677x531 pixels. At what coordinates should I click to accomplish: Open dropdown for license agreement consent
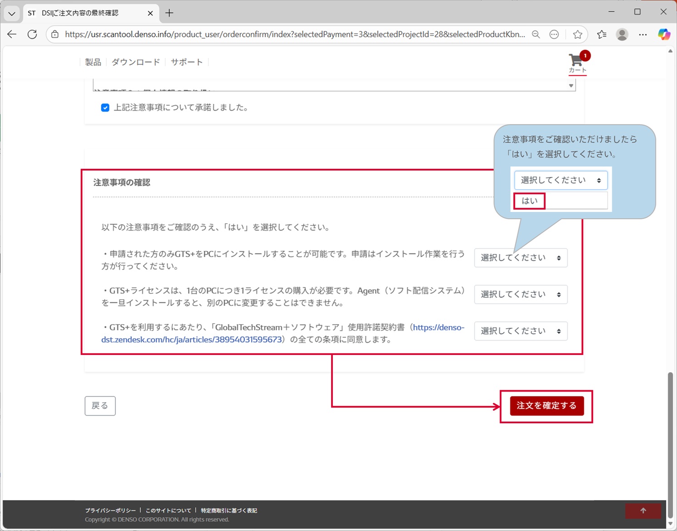click(521, 331)
